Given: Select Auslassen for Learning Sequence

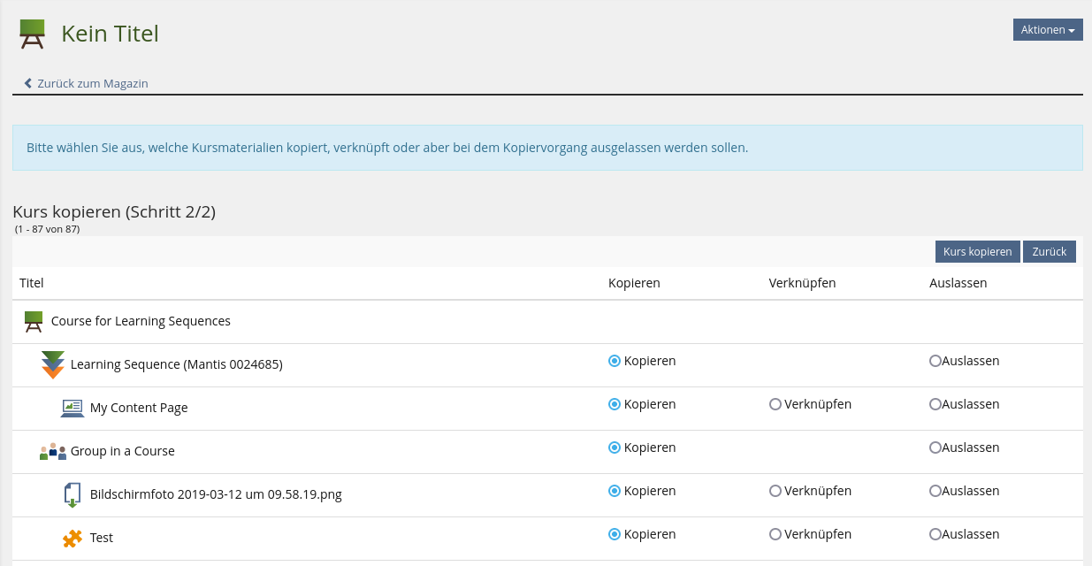Looking at the screenshot, I should tap(935, 361).
